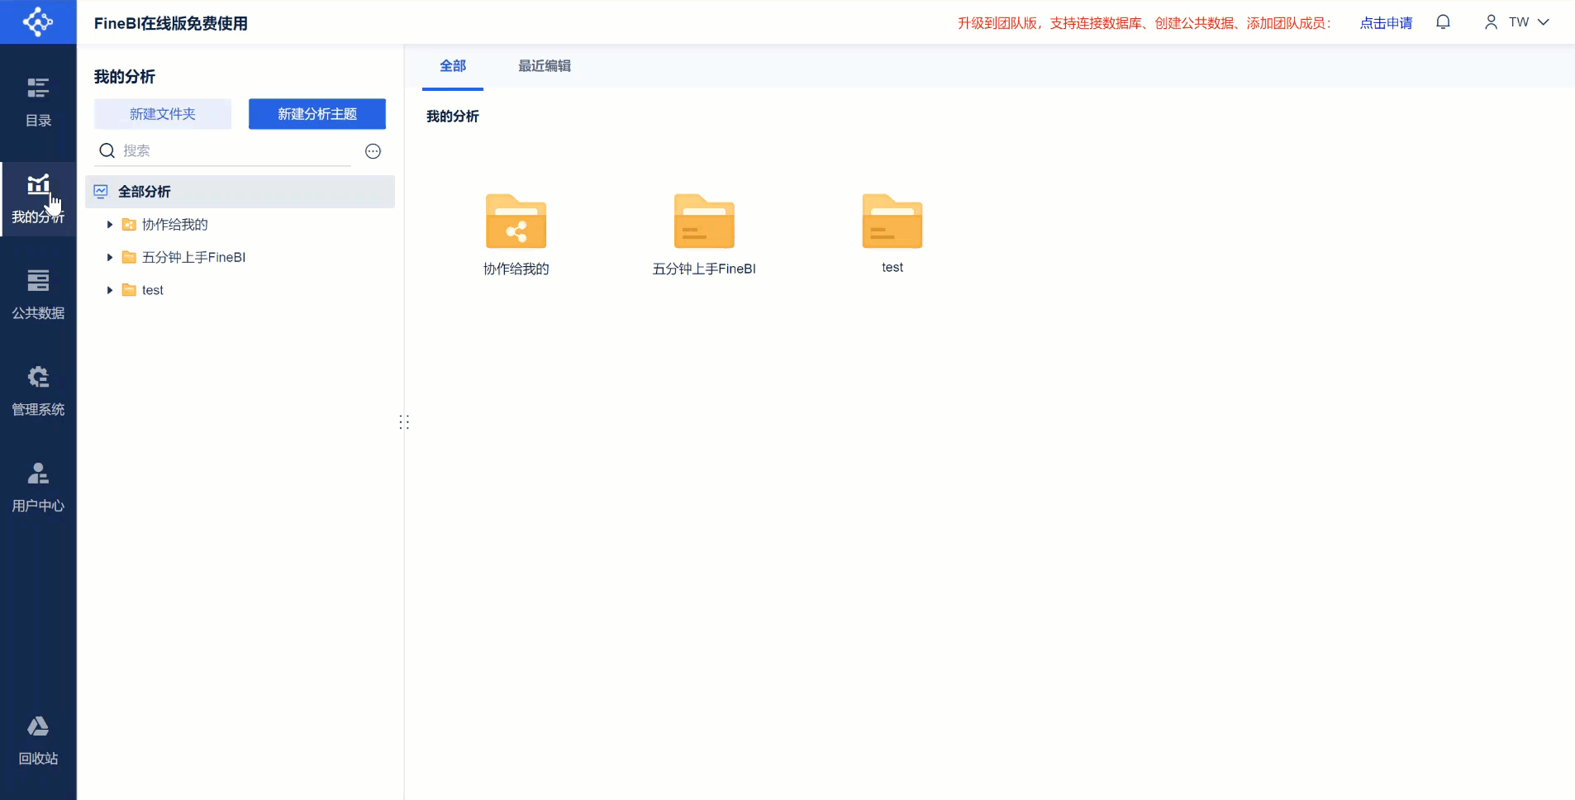Viewport: 1575px width, 800px height.
Task: Click the notification bell icon
Action: (1444, 22)
